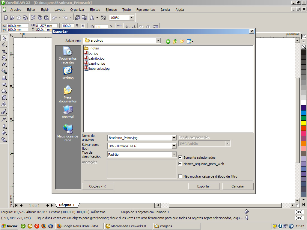
Task: Click the Iniciar start button
Action: pyautogui.click(x=10, y=226)
